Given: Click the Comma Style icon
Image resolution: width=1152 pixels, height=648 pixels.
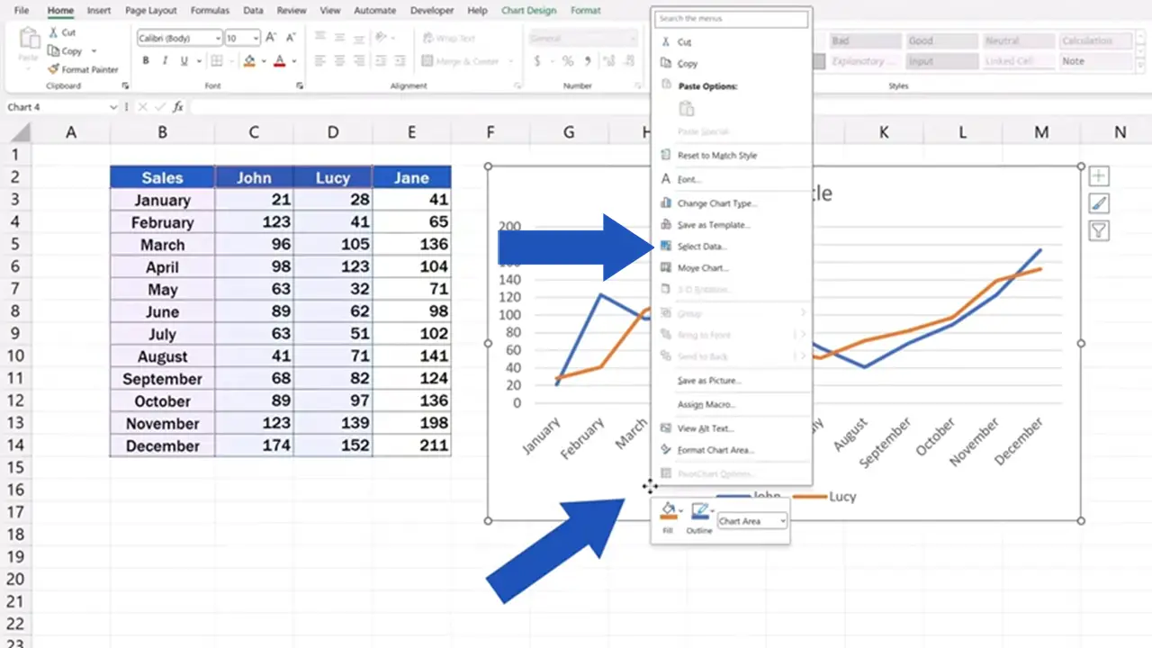Looking at the screenshot, I should tap(587, 60).
